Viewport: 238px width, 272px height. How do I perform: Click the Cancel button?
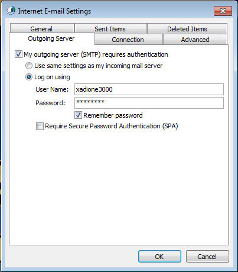(207, 257)
